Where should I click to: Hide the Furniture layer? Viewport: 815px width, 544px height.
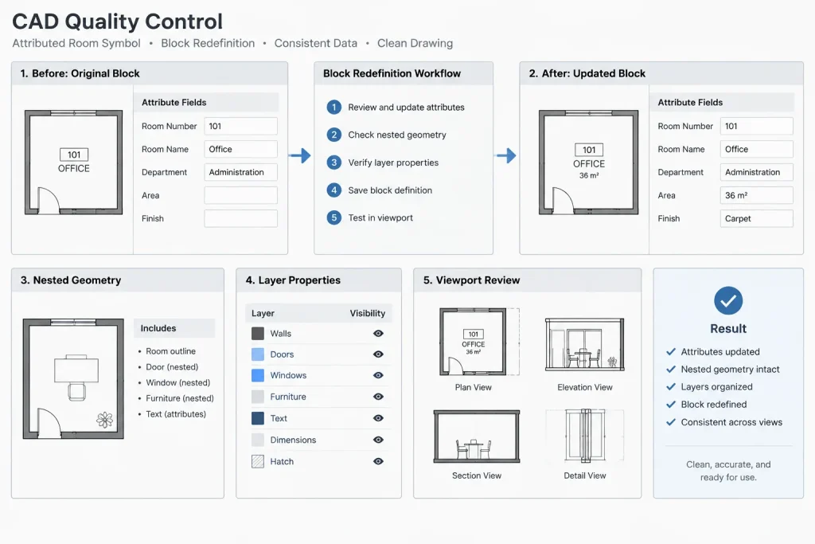pos(378,397)
